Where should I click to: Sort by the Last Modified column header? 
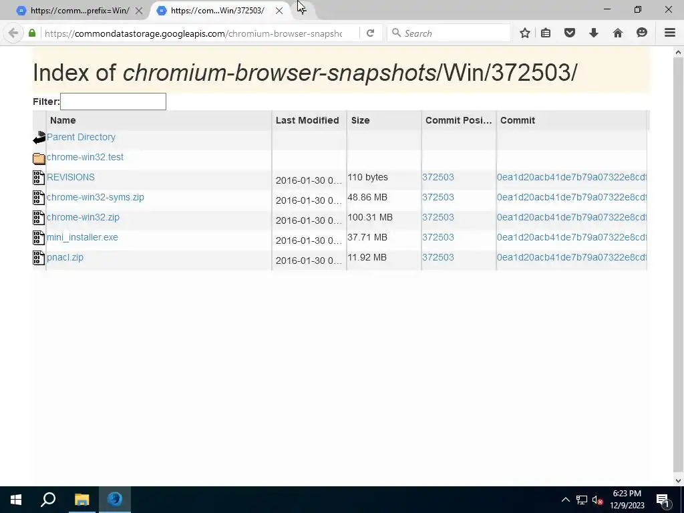[x=309, y=120]
